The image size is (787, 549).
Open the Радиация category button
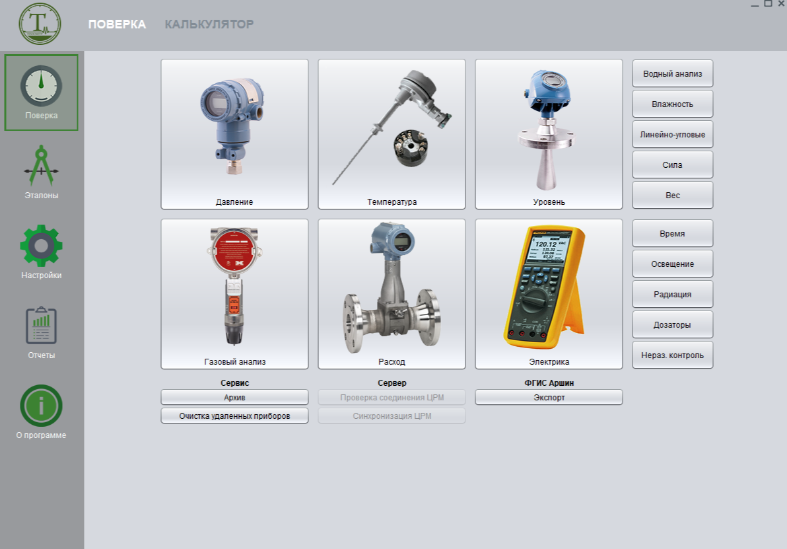coord(672,294)
